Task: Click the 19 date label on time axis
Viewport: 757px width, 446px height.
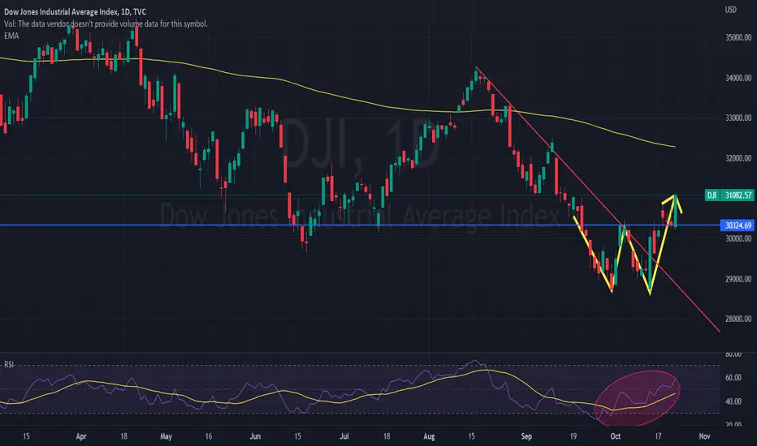Action: point(573,436)
